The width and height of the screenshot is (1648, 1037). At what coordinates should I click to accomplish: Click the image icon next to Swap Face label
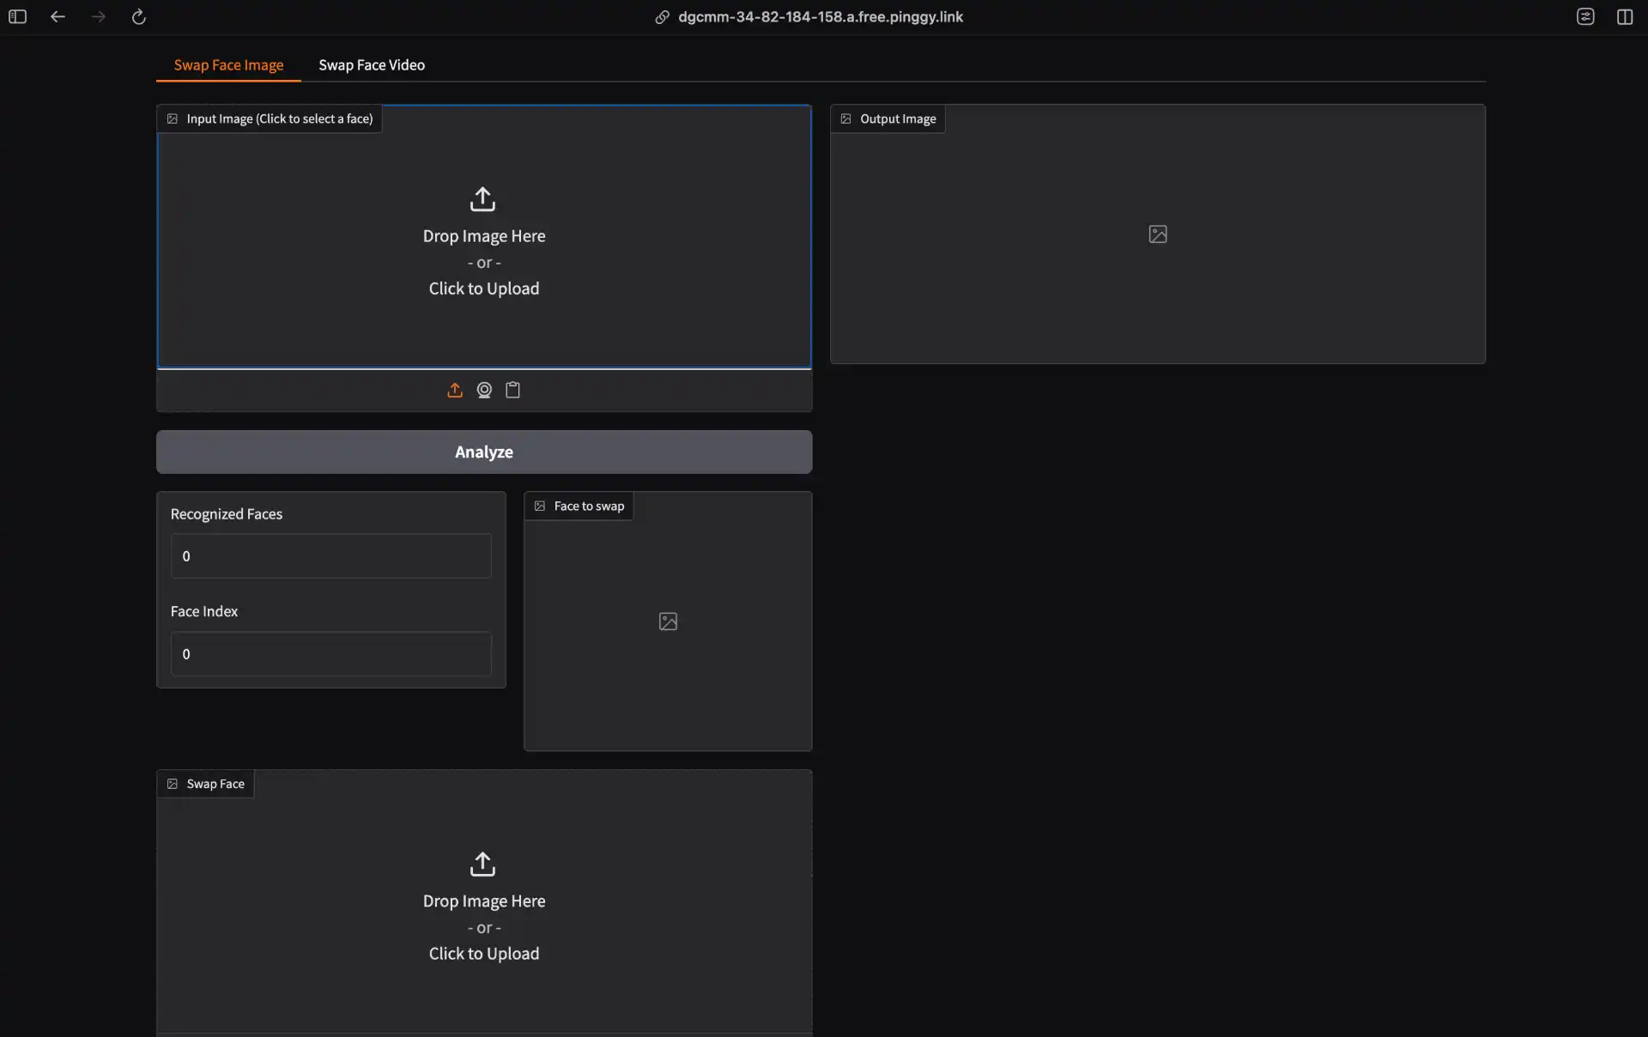tap(173, 784)
